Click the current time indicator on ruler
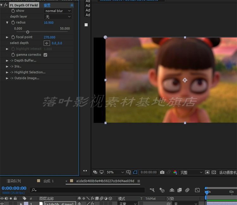This screenshot has height=205, width=237. click(x=207, y=192)
